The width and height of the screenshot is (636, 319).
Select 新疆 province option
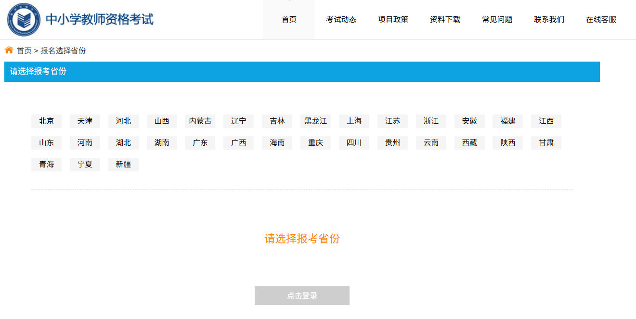(x=123, y=165)
